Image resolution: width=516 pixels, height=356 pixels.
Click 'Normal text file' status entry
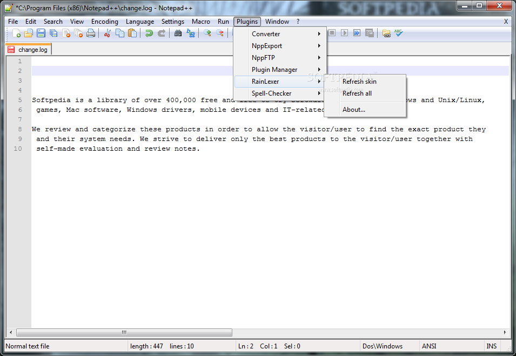(28, 346)
